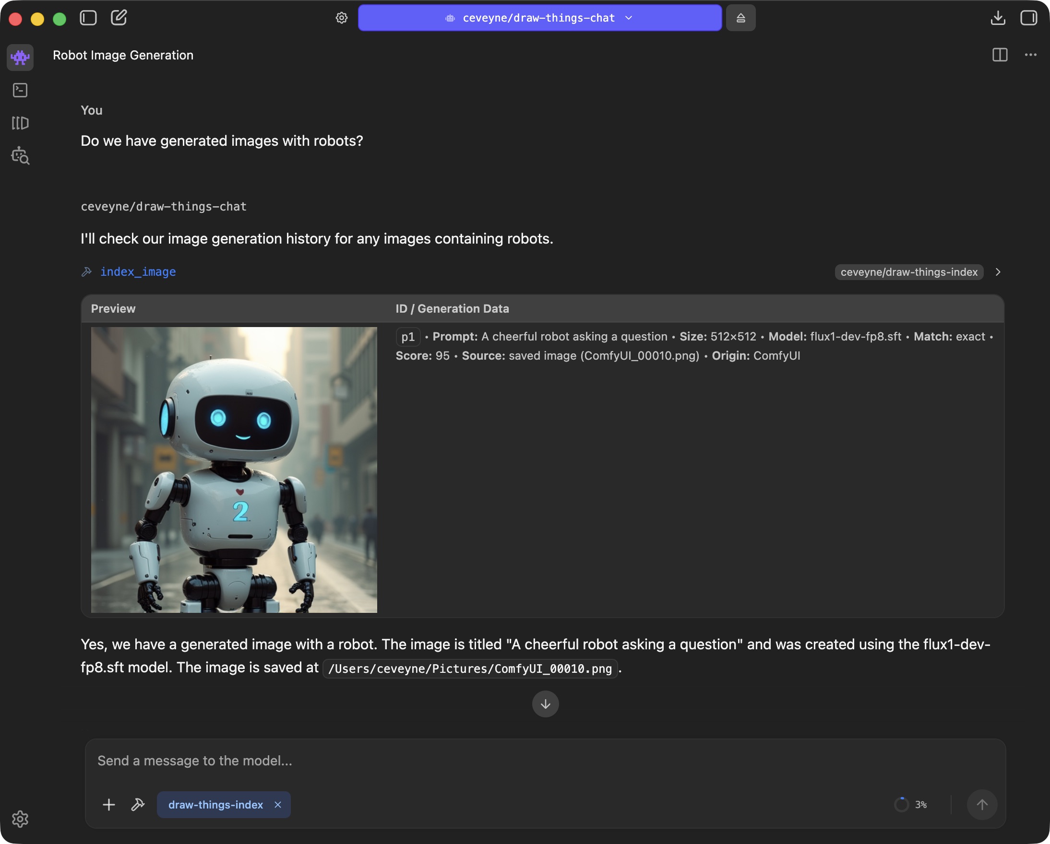Screen dimensions: 1050x844
Task: Remove the draw-things-index tool chip
Action: (x=277, y=805)
